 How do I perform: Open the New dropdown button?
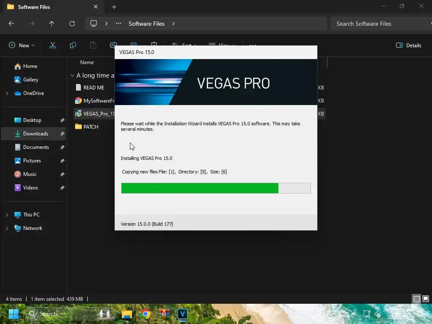tap(22, 45)
